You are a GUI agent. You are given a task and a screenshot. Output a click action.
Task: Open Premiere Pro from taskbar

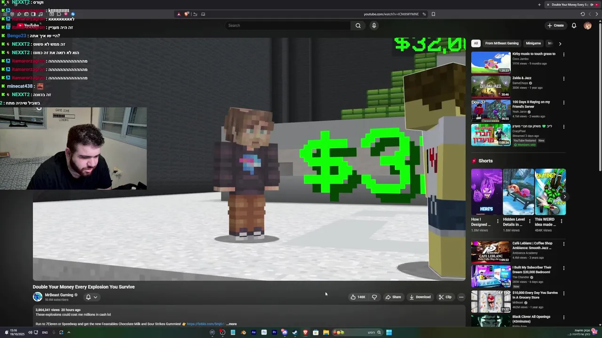274,332
